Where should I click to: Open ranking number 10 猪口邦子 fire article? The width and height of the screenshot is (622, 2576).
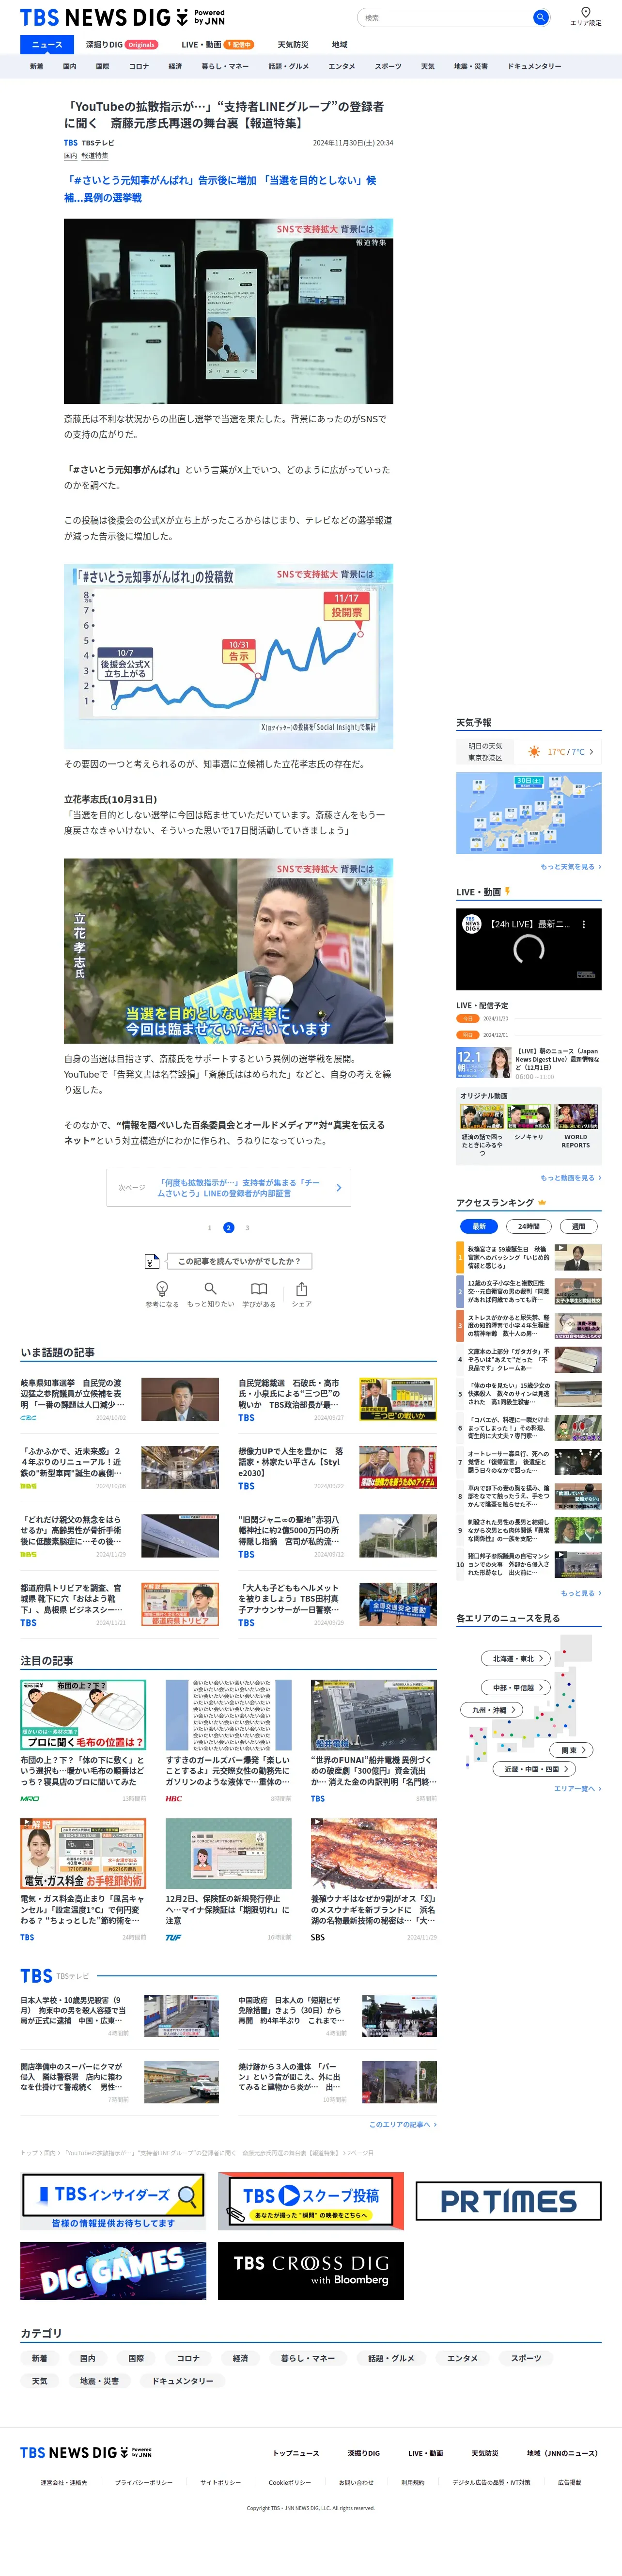[529, 1564]
